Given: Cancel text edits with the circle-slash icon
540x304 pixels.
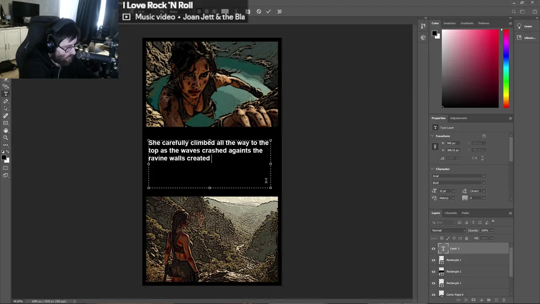Looking at the screenshot, I should [259, 11].
